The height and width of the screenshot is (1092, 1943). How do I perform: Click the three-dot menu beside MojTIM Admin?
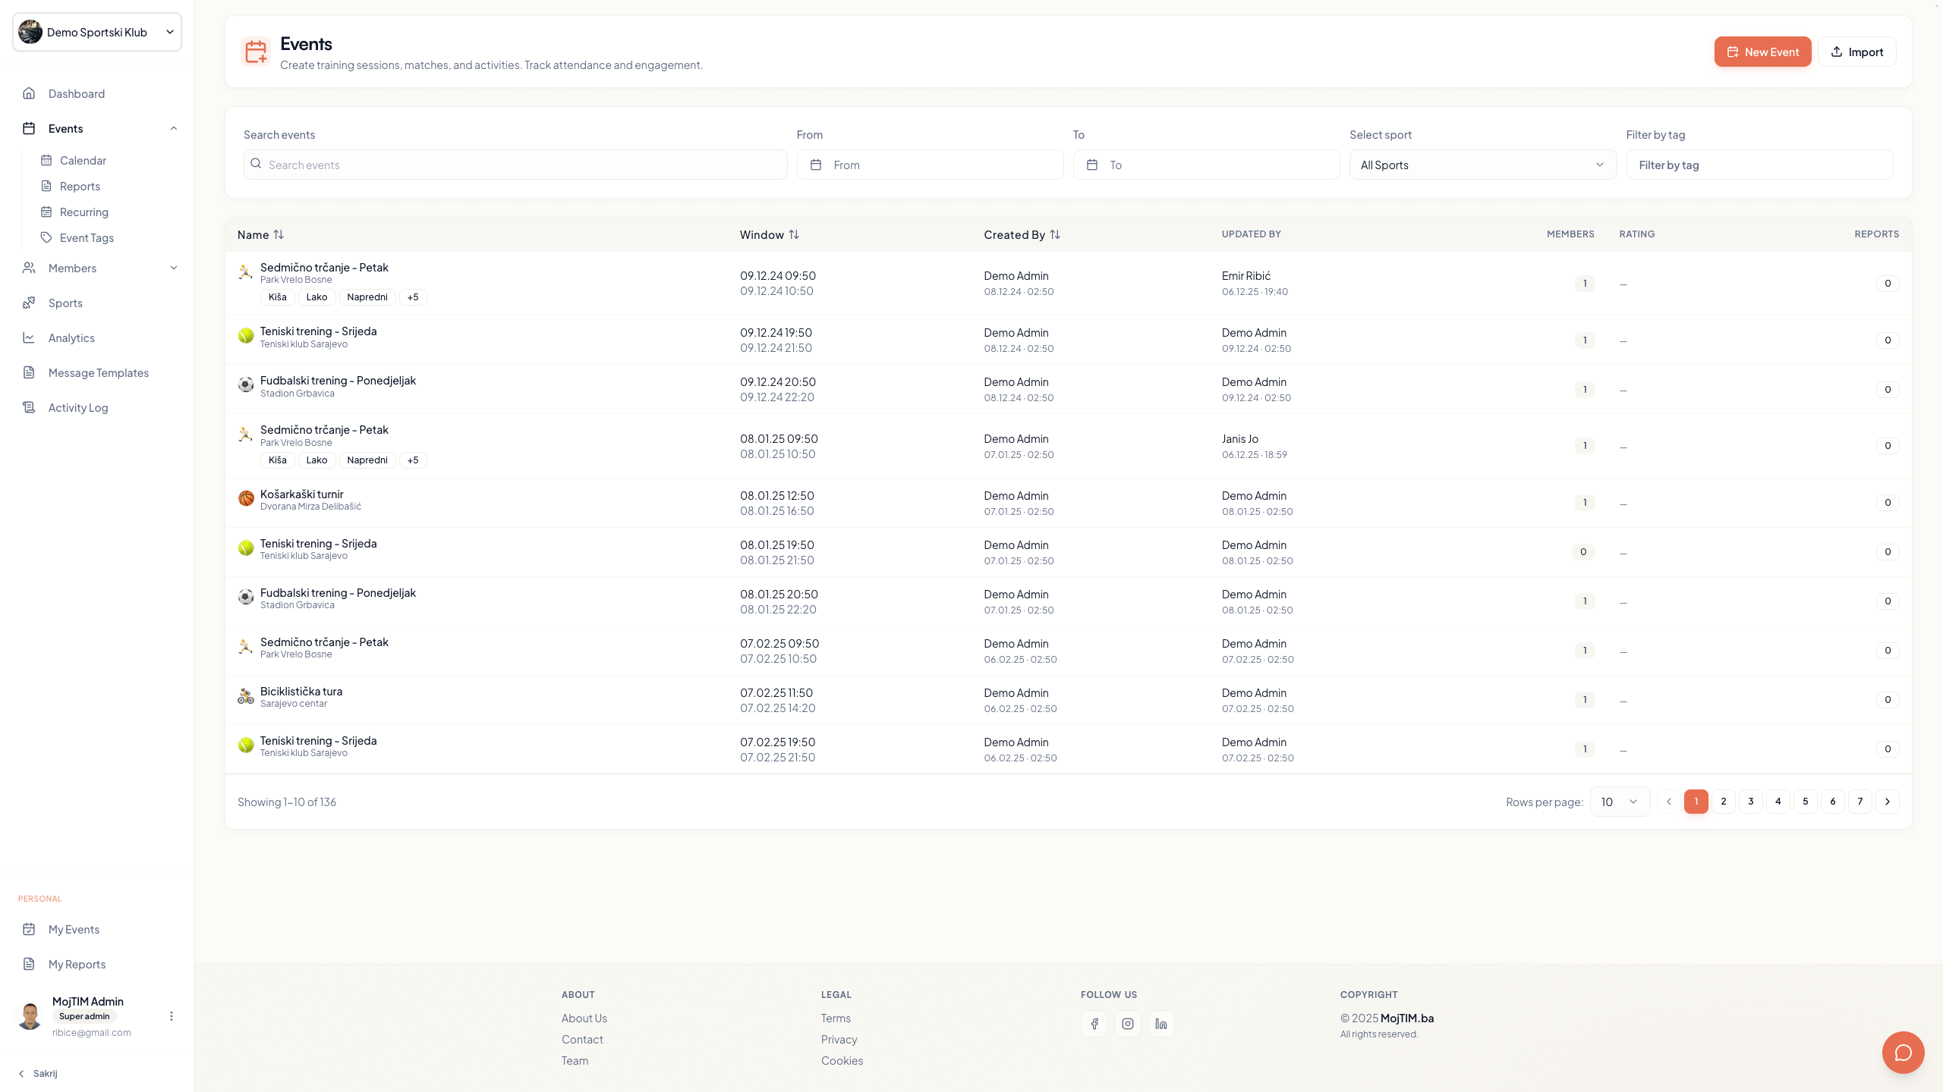coord(172,1016)
